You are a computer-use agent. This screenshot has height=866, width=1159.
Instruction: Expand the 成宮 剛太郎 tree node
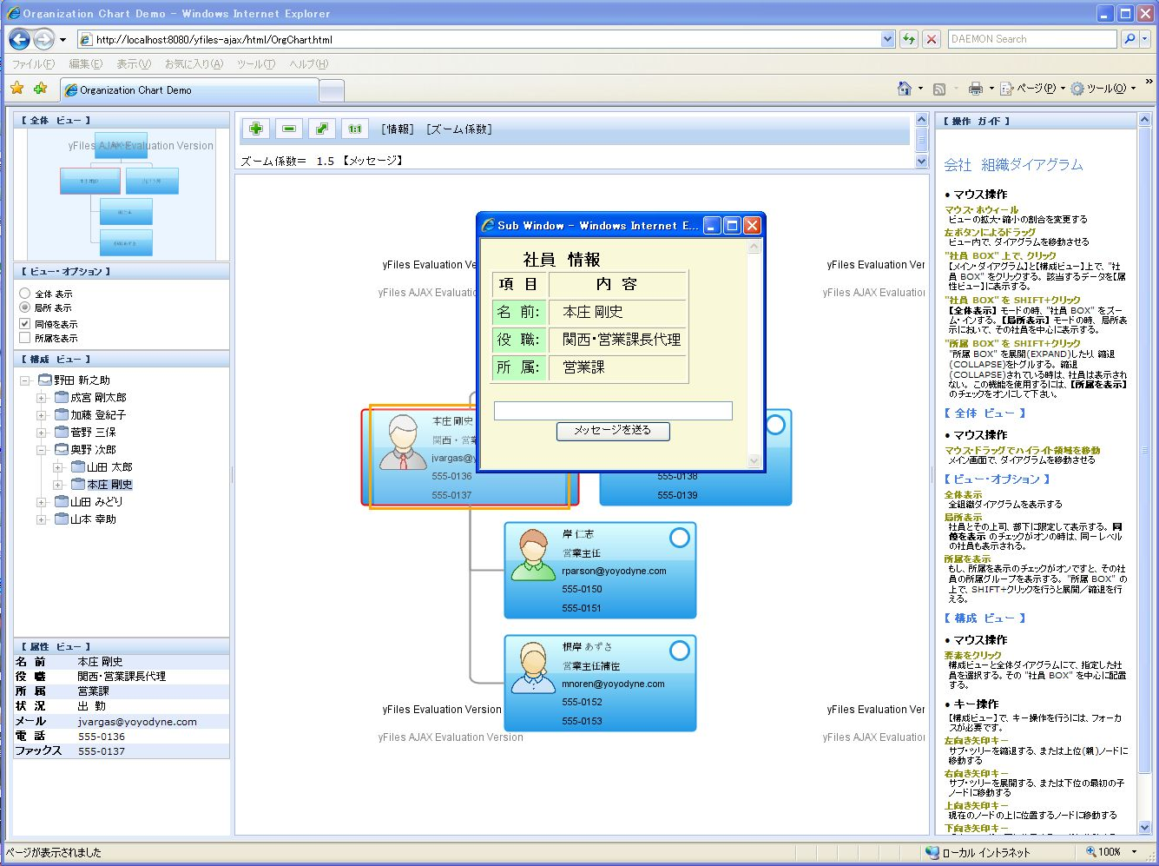[41, 398]
